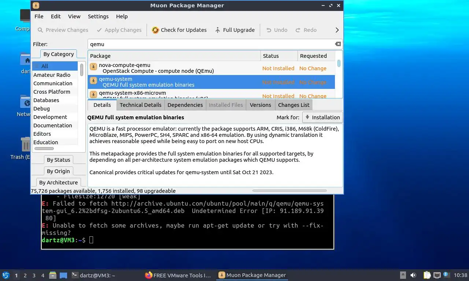Click the qemu-system package icon
The width and height of the screenshot is (469, 281).
tap(93, 80)
